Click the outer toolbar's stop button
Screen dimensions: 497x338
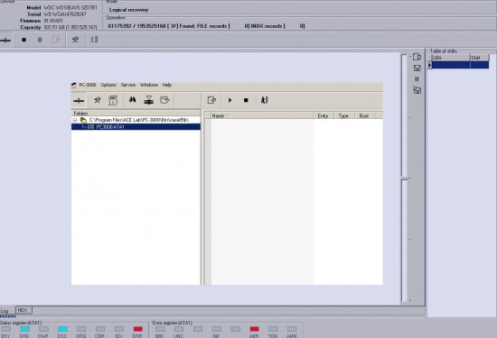(23, 40)
